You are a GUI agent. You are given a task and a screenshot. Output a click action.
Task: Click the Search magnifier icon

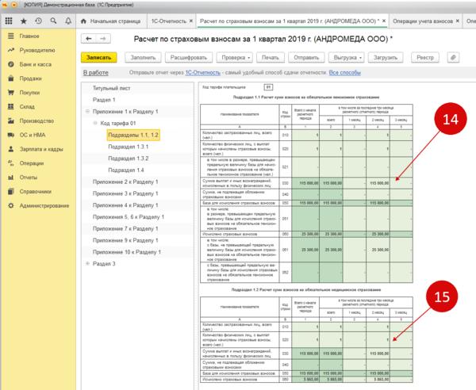click(53, 21)
